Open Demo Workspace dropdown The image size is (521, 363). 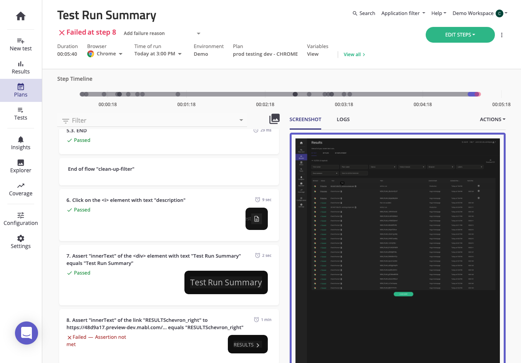(x=480, y=13)
